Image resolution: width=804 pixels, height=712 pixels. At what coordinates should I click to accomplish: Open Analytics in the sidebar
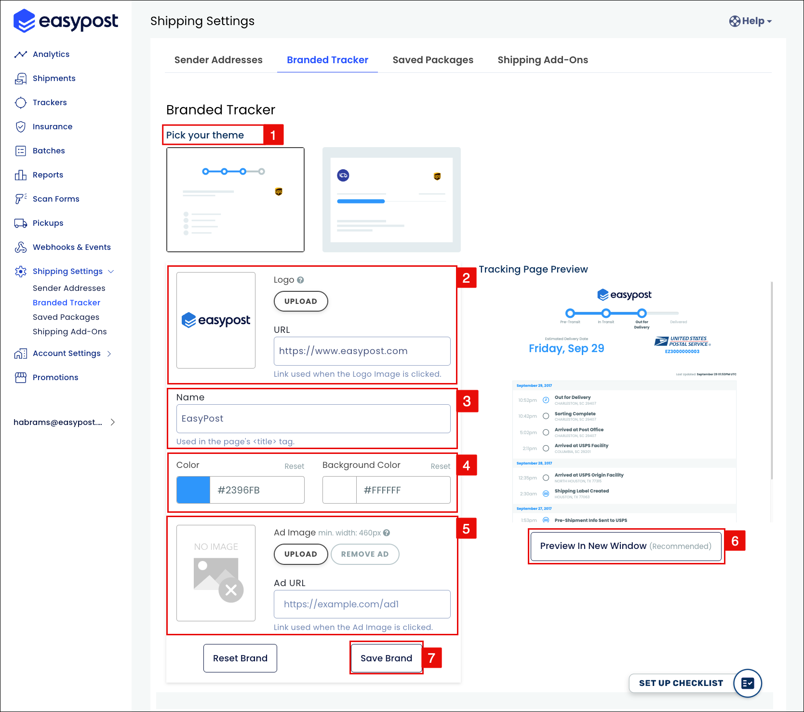(x=51, y=55)
